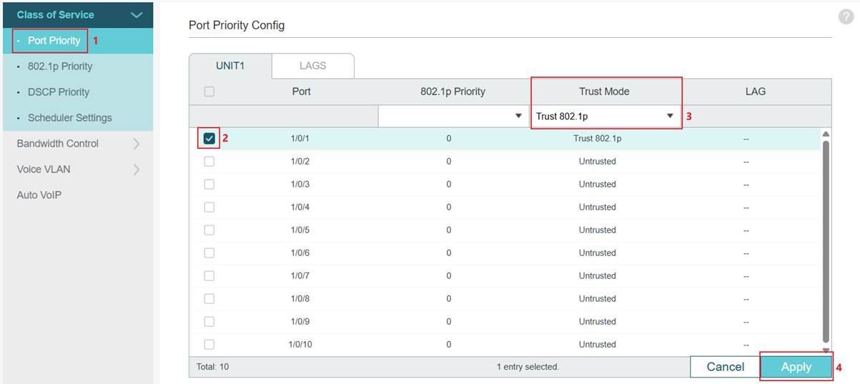Check the port 1/0/6 checkbox
The image size is (860, 384).
pyautogui.click(x=209, y=253)
